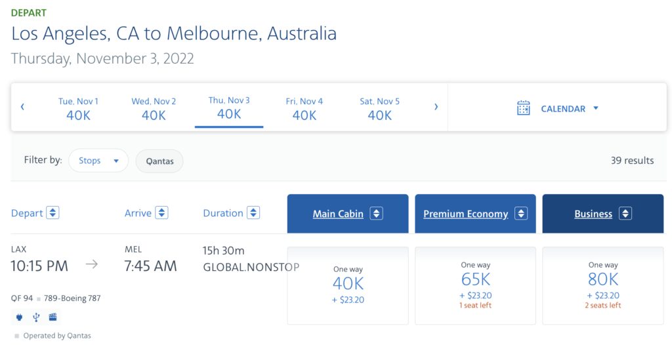Click the 1 seat left notice

(475, 305)
